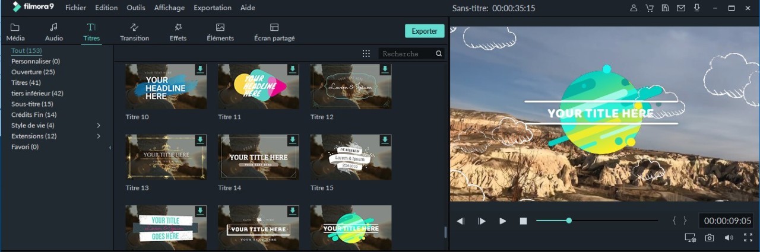Select the Personnaliser (0) category
This screenshot has height=252, width=760.
point(36,61)
